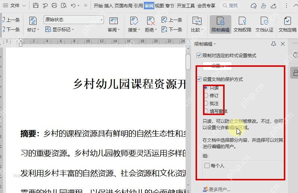Click the undo arrow icon
This screenshot has height=193, width=298.
tap(73, 6)
